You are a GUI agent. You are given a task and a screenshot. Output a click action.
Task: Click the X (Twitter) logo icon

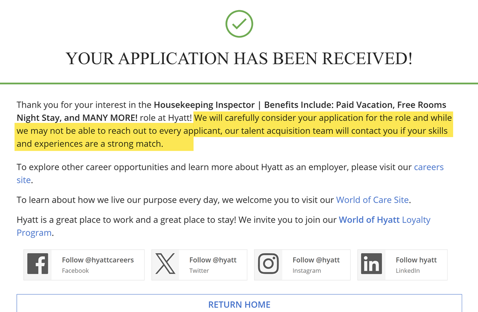point(165,264)
